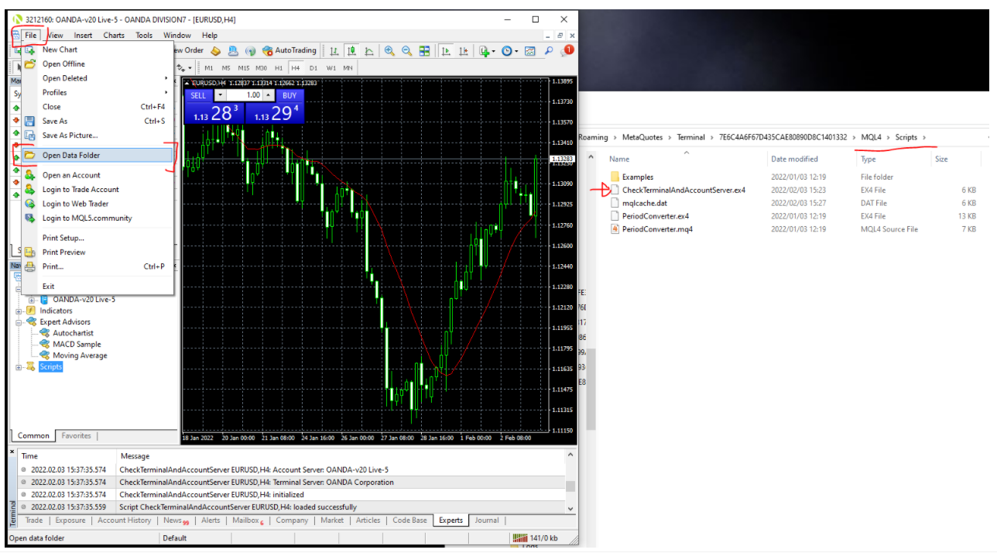Click the BUY button on chart
Image resolution: width=997 pixels, height=553 pixels.
(290, 95)
